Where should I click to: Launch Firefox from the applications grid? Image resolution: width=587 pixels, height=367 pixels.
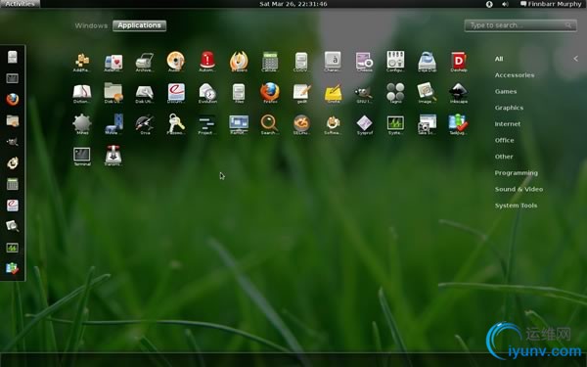(x=270, y=93)
